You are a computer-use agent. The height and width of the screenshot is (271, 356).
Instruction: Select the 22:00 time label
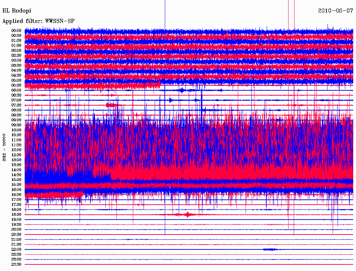16,249
